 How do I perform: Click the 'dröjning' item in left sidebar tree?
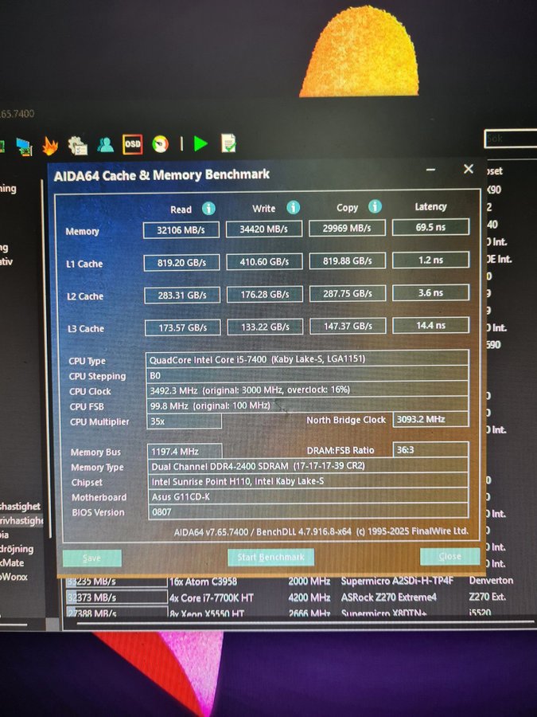point(17,549)
